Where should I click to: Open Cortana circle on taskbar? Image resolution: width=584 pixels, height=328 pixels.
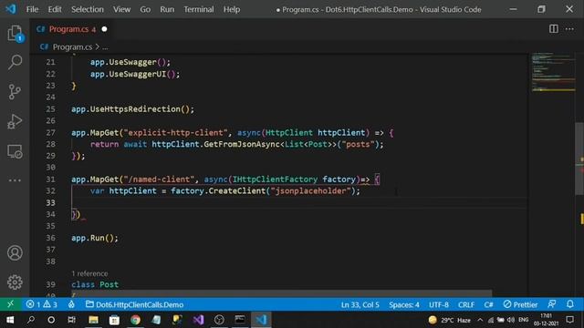(51, 320)
